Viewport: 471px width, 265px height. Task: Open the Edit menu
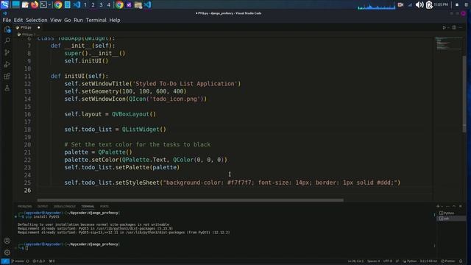click(18, 20)
